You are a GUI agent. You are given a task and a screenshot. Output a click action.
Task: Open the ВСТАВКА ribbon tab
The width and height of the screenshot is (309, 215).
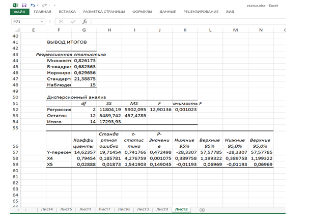click(67, 11)
